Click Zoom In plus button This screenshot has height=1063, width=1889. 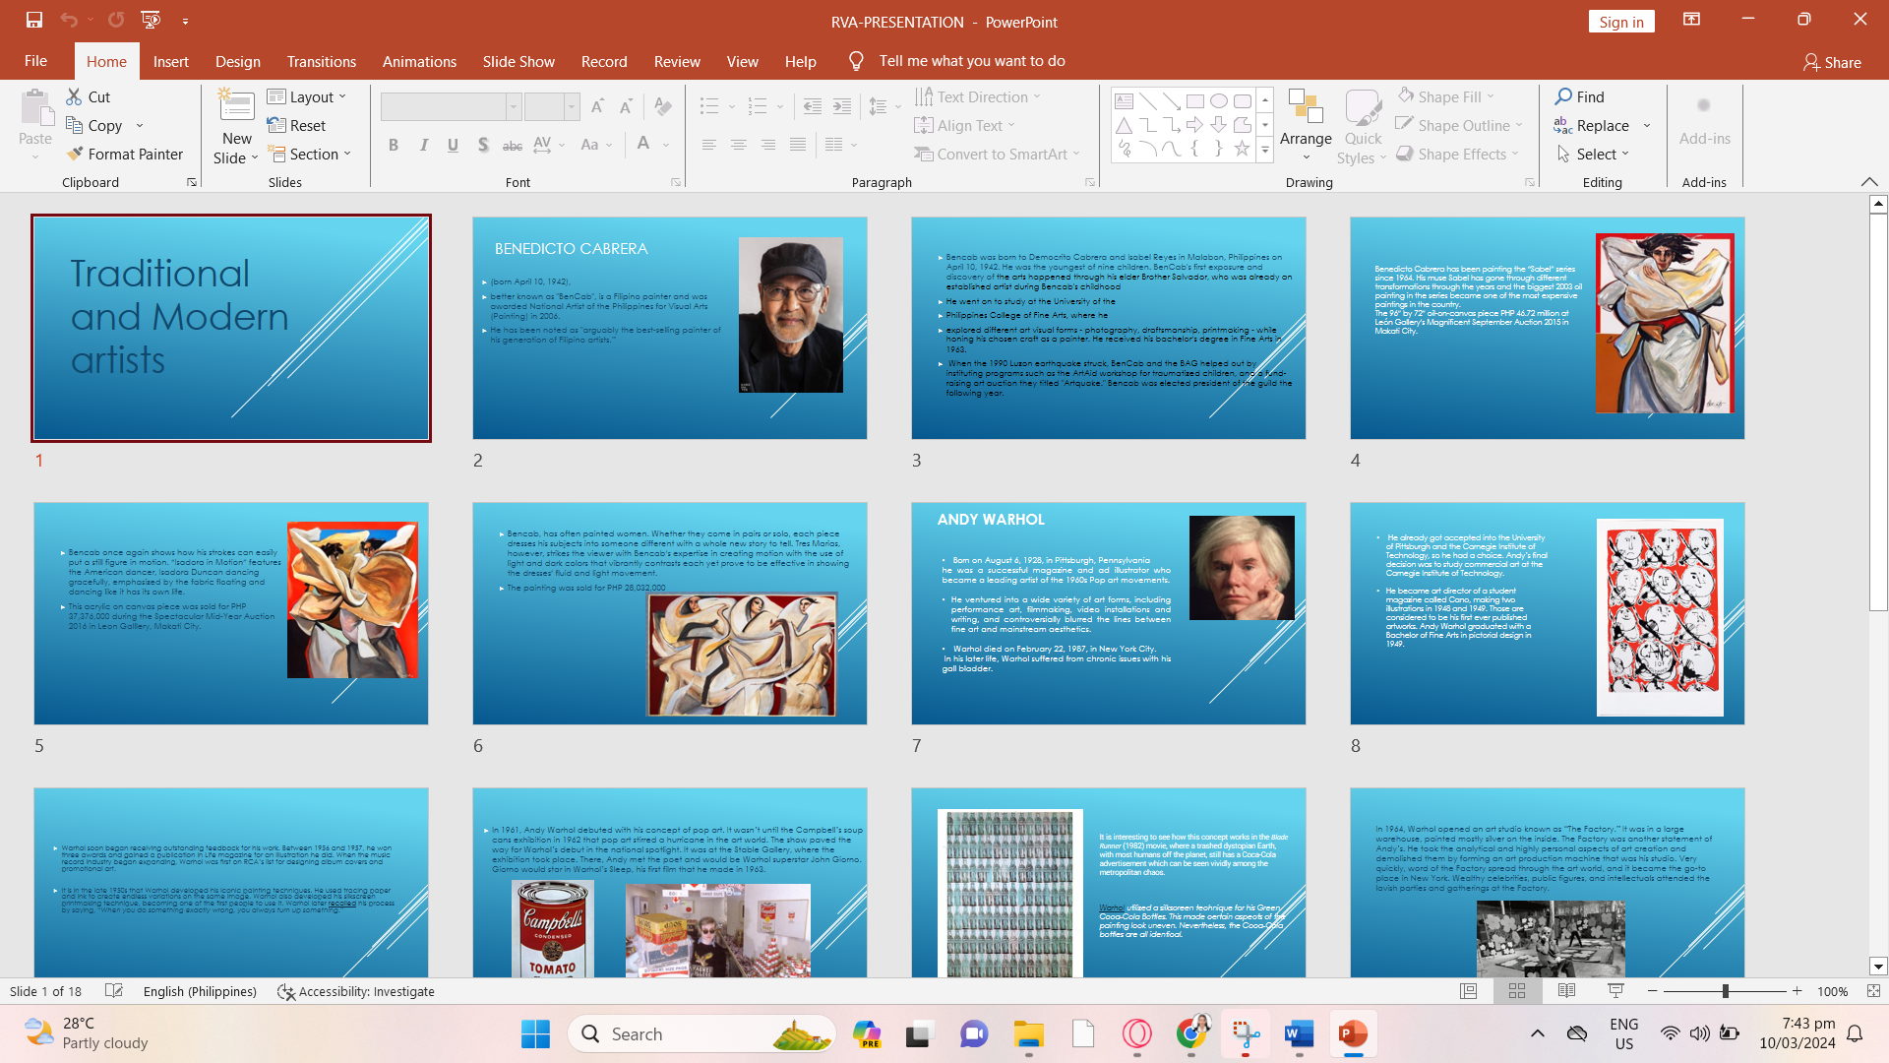coord(1798,991)
